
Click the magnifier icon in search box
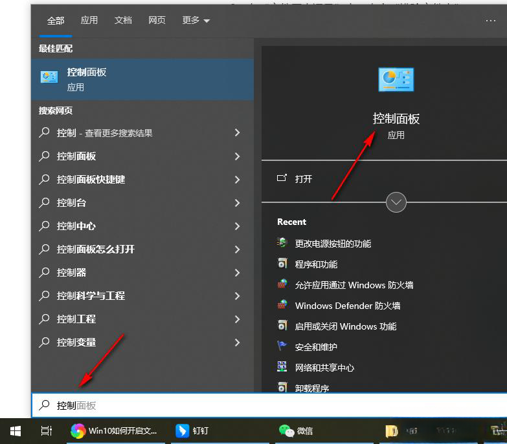[44, 405]
